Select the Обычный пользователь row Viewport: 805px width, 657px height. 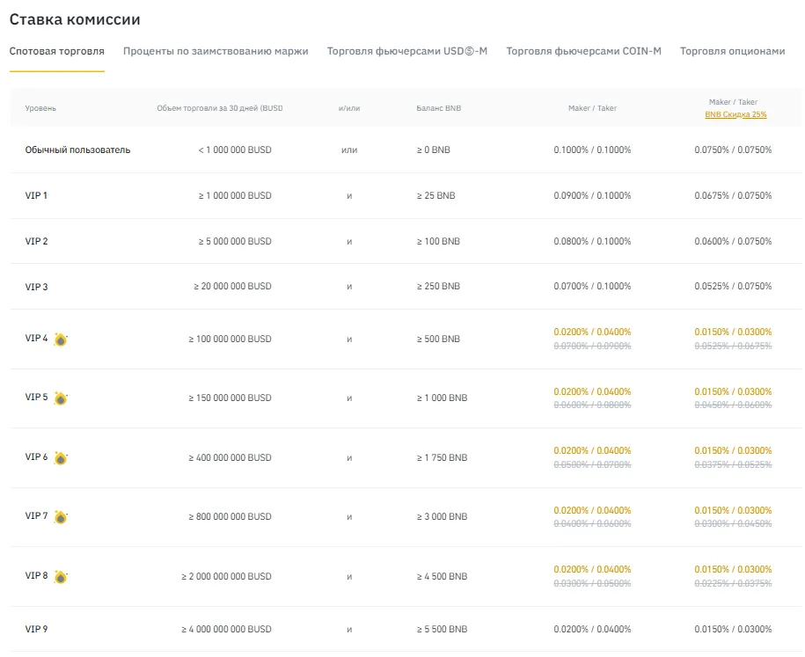(x=78, y=150)
